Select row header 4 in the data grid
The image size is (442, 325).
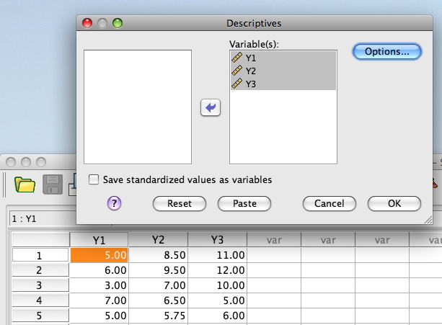click(40, 300)
